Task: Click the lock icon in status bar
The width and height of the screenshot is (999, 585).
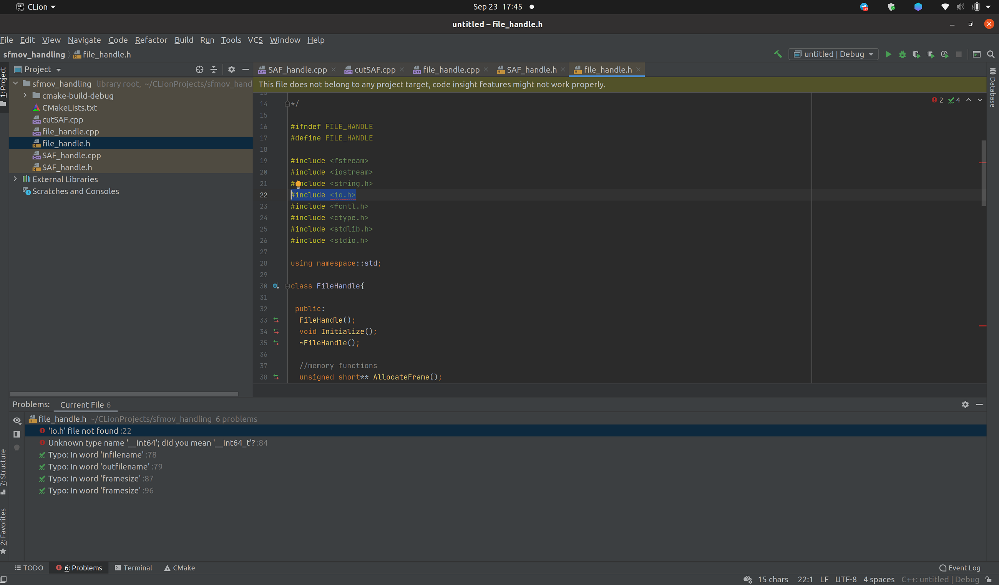Action: [x=989, y=580]
